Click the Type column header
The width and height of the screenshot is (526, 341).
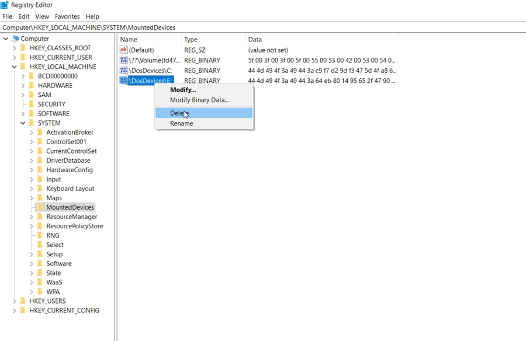[213, 39]
